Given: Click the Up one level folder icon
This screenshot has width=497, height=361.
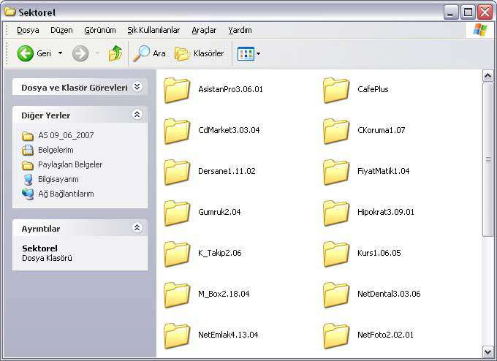Looking at the screenshot, I should pos(115,53).
